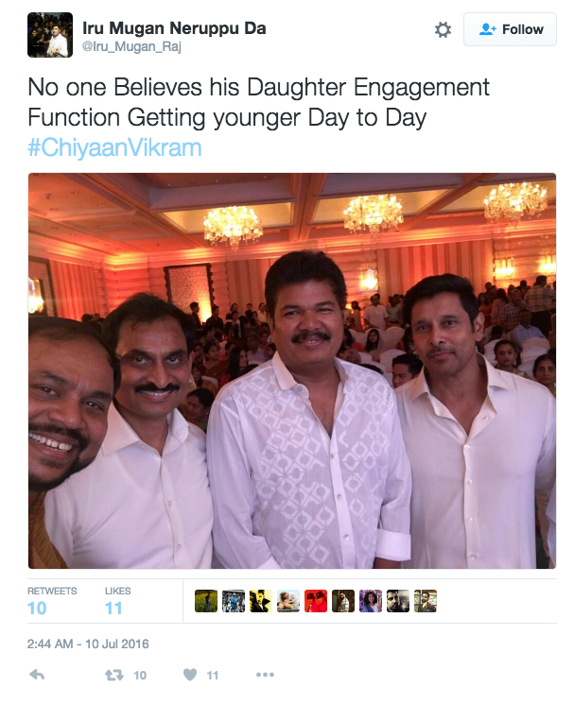The image size is (574, 704).
Task: Retweet using the retweet arrows icon
Action: [x=113, y=675]
